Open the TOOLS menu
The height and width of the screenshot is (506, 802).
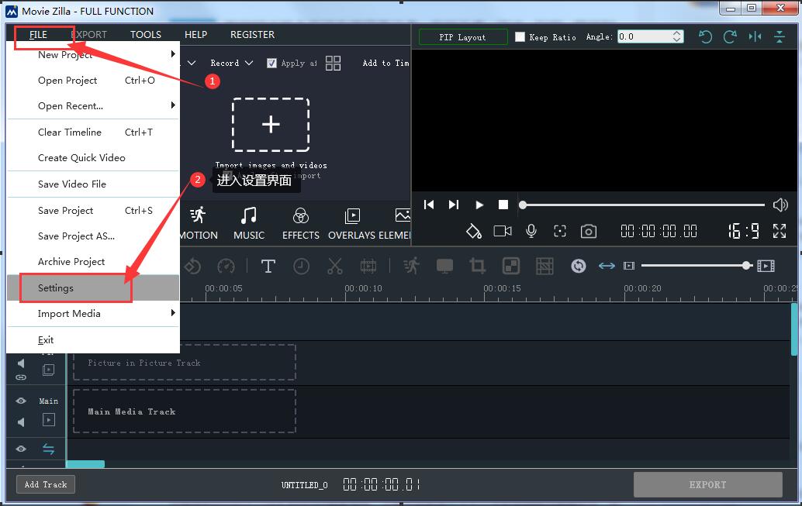pos(145,35)
